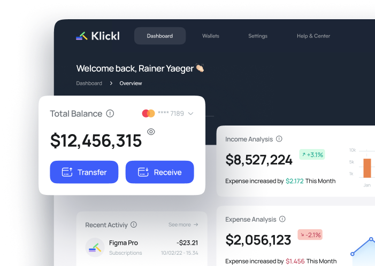Go to Help & Center
The height and width of the screenshot is (266, 375).
pyautogui.click(x=313, y=36)
